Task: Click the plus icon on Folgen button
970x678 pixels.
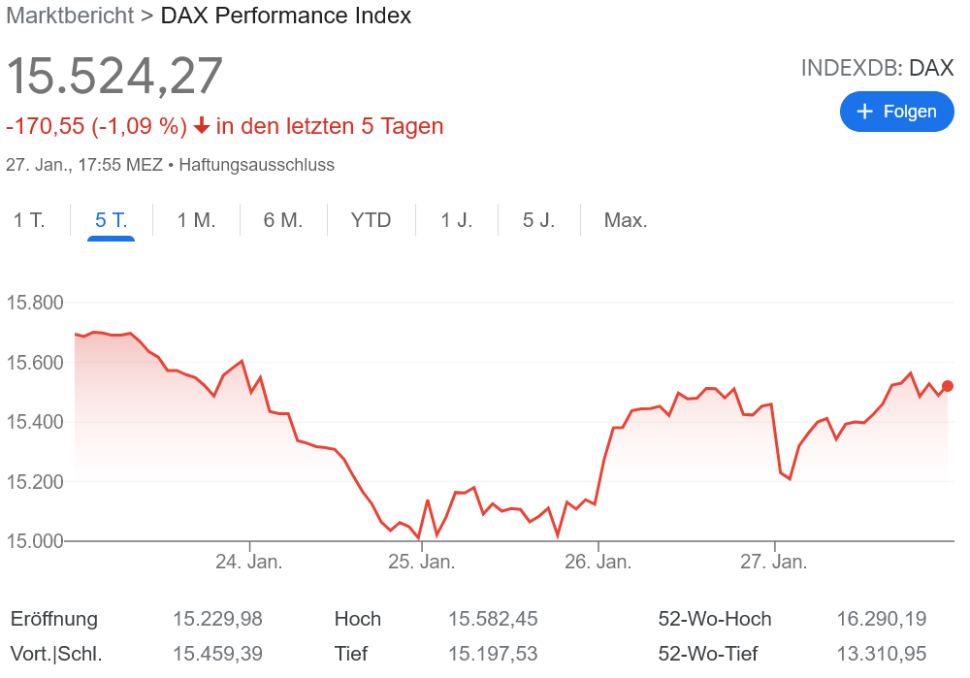Action: coord(866,112)
